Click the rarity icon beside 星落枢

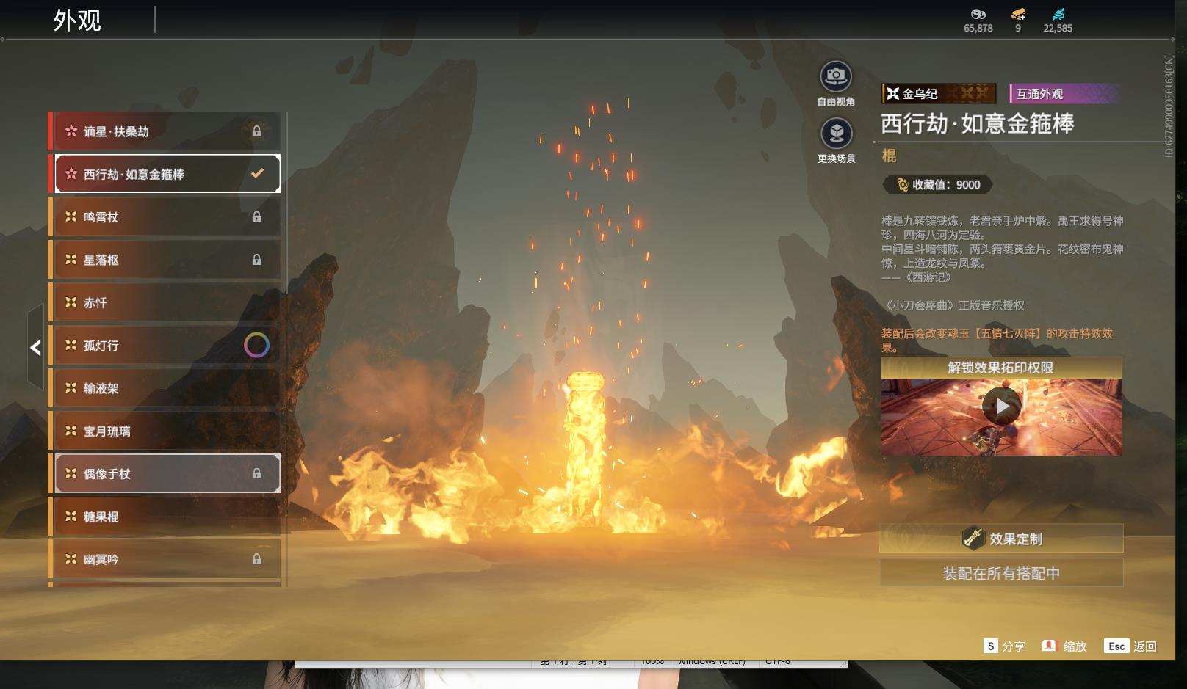(x=71, y=260)
